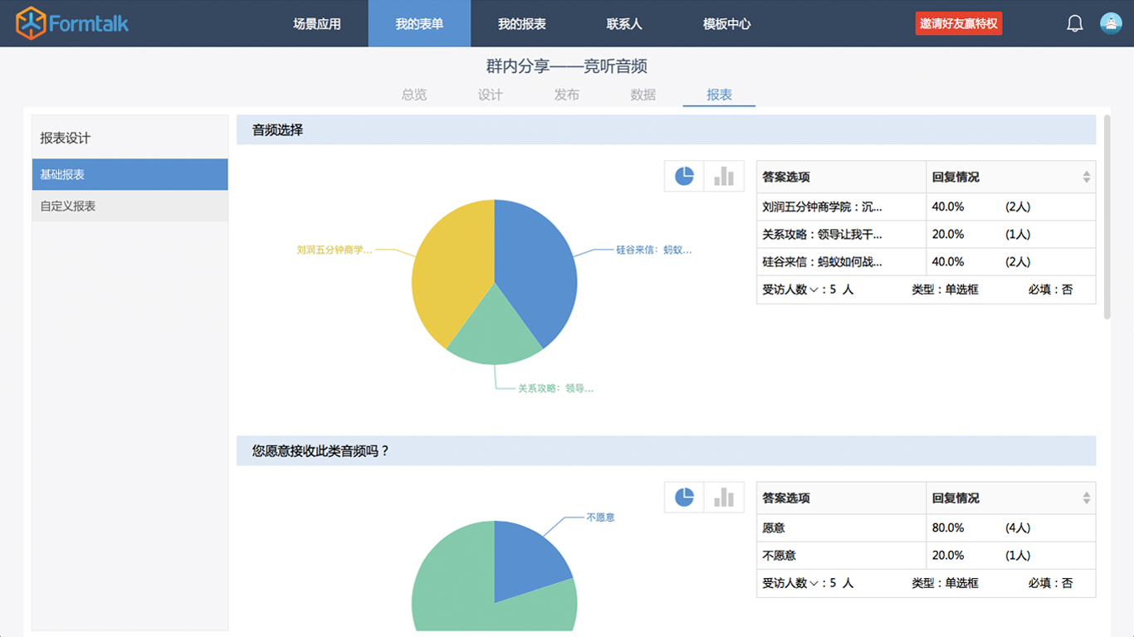Viewport: 1134px width, 637px height.
Task: Click table row 硅谷来信：蚂蚁如何战...
Action: point(926,261)
